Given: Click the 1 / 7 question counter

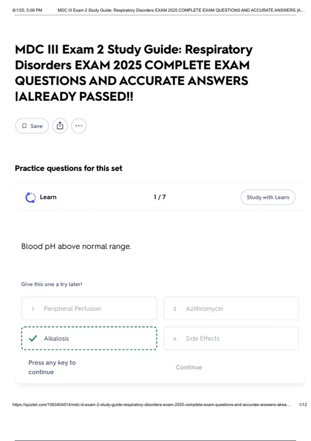Looking at the screenshot, I should coord(160,197).
